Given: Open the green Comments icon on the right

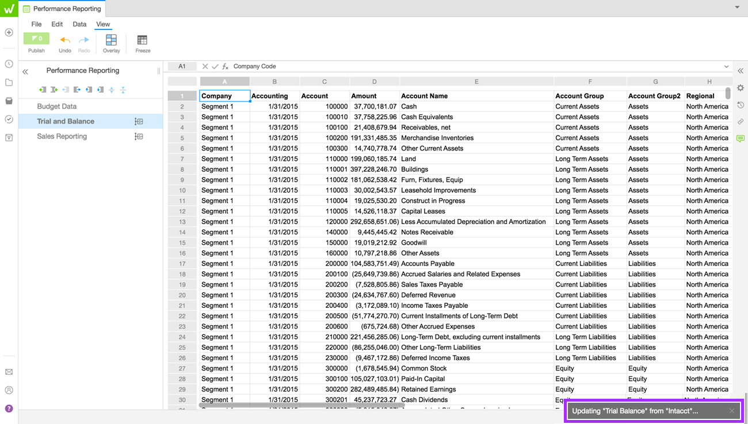Looking at the screenshot, I should pyautogui.click(x=741, y=138).
